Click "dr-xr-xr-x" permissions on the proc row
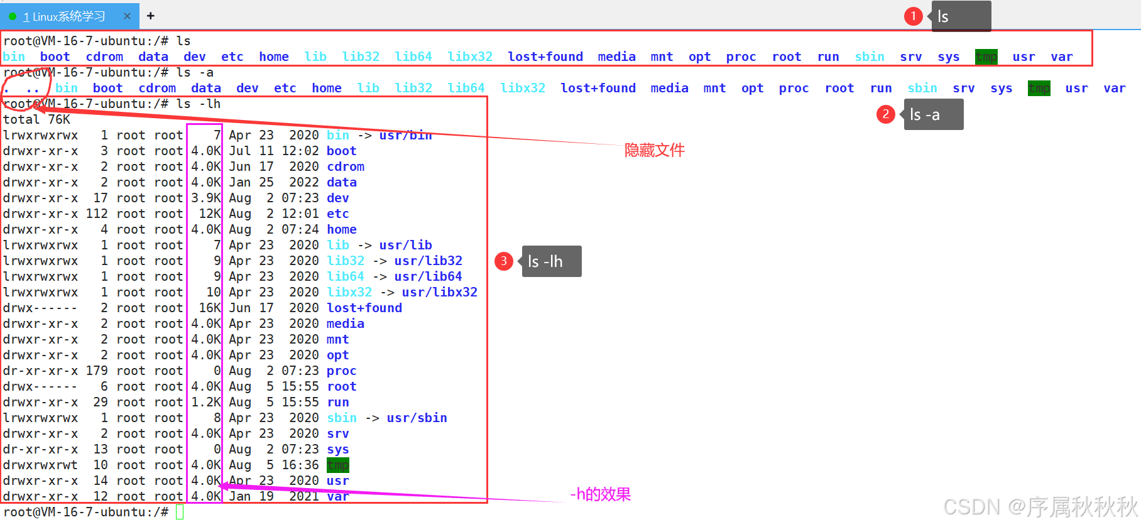The width and height of the screenshot is (1141, 527). tap(40, 371)
